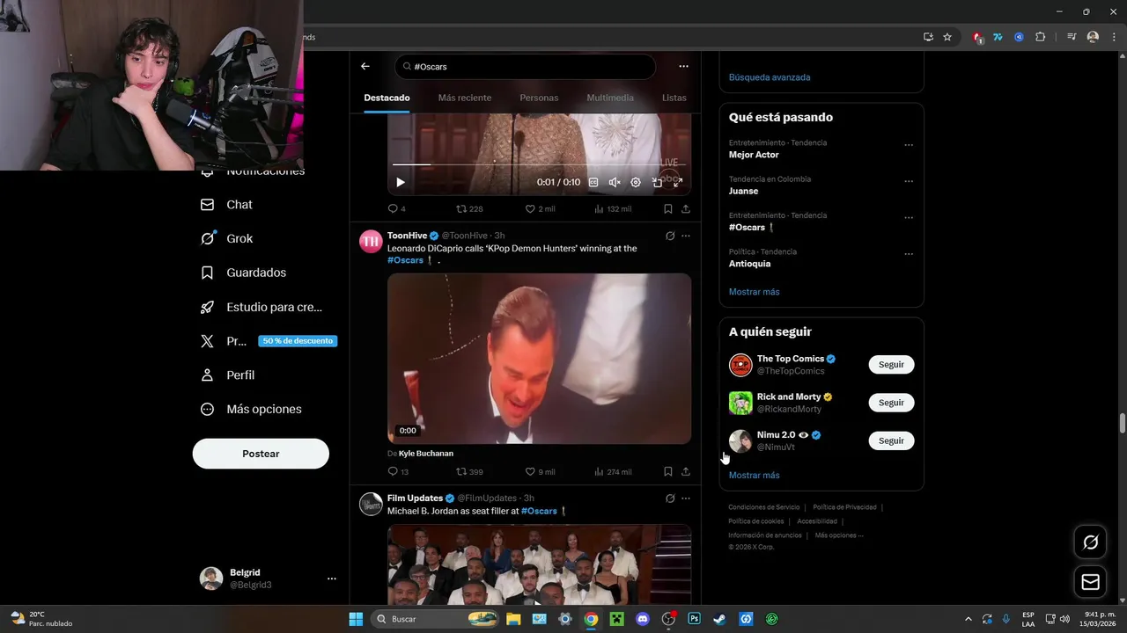Image resolution: width=1127 pixels, height=633 pixels.
Task: Reply to the ToonHive post with 13 comments
Action: click(x=398, y=471)
